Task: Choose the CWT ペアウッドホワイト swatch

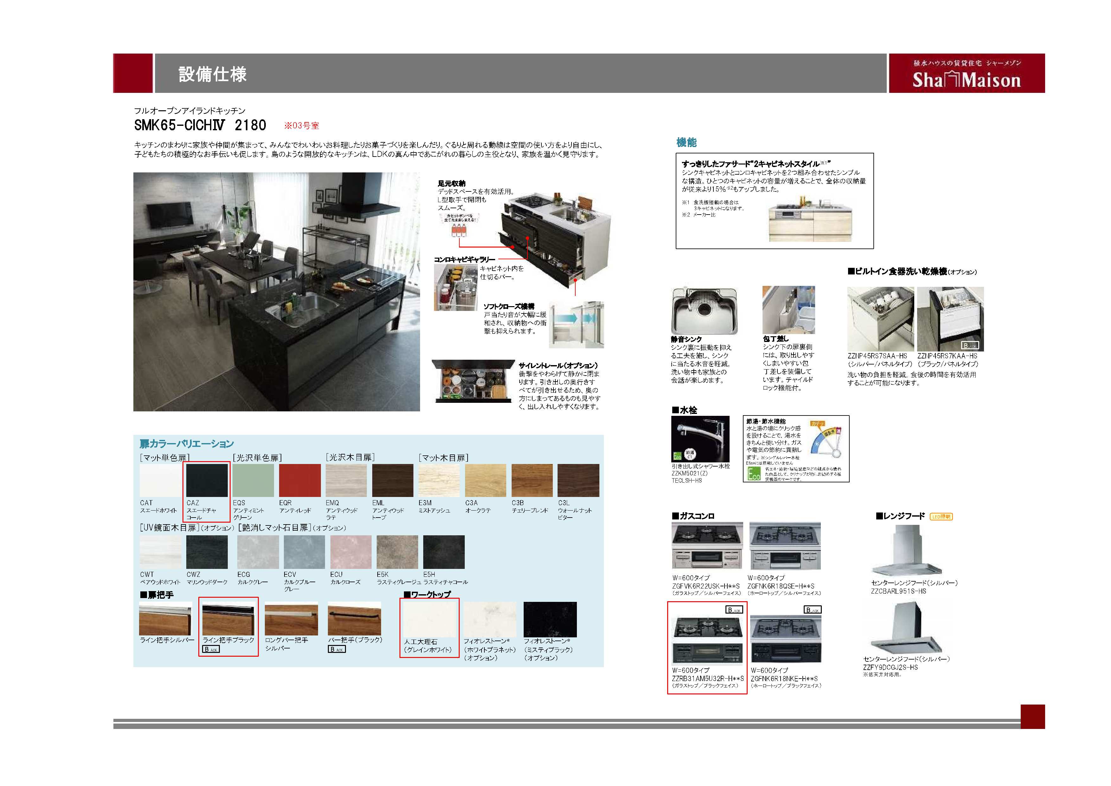Action: point(160,552)
